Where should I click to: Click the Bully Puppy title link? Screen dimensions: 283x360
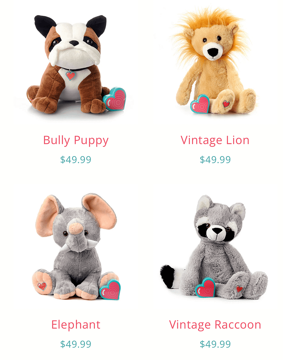tap(76, 140)
